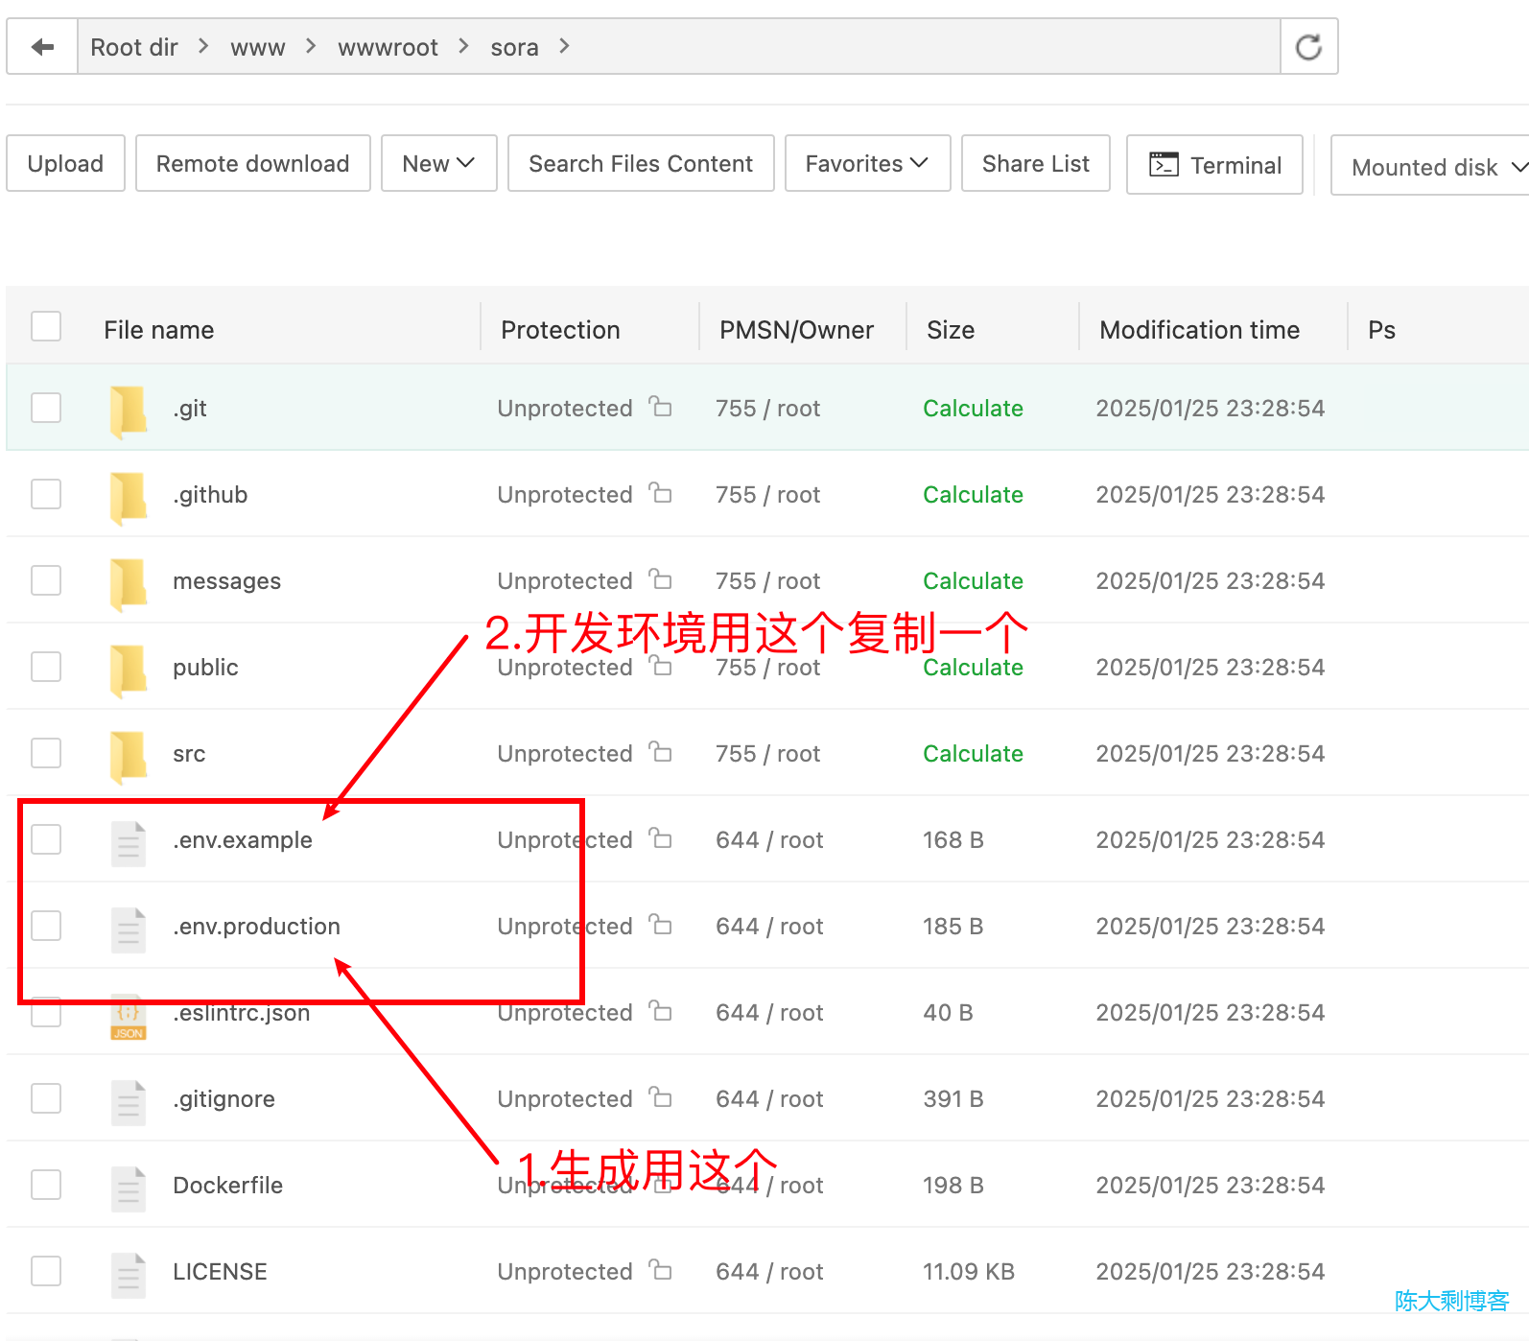Check the src folder checkbox
1529x1341 pixels.
click(46, 753)
